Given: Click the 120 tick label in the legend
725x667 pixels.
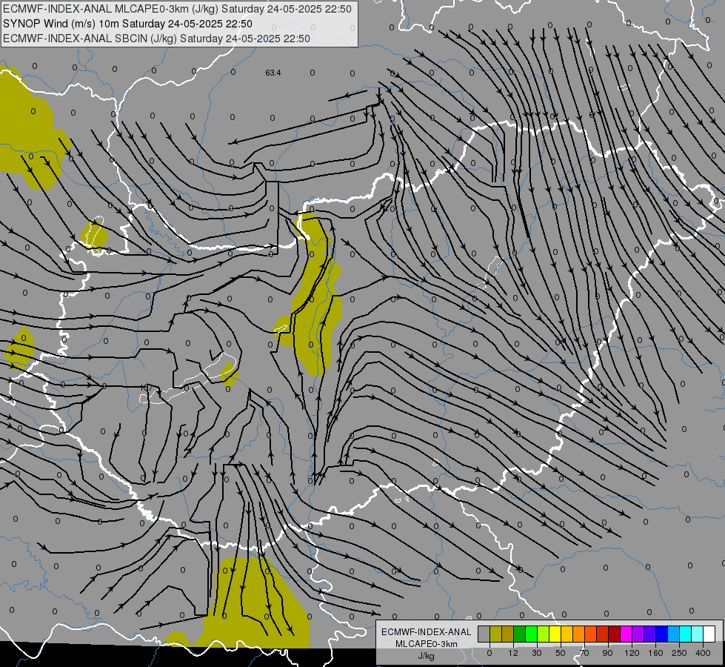Looking at the screenshot, I should pyautogui.click(x=632, y=653).
